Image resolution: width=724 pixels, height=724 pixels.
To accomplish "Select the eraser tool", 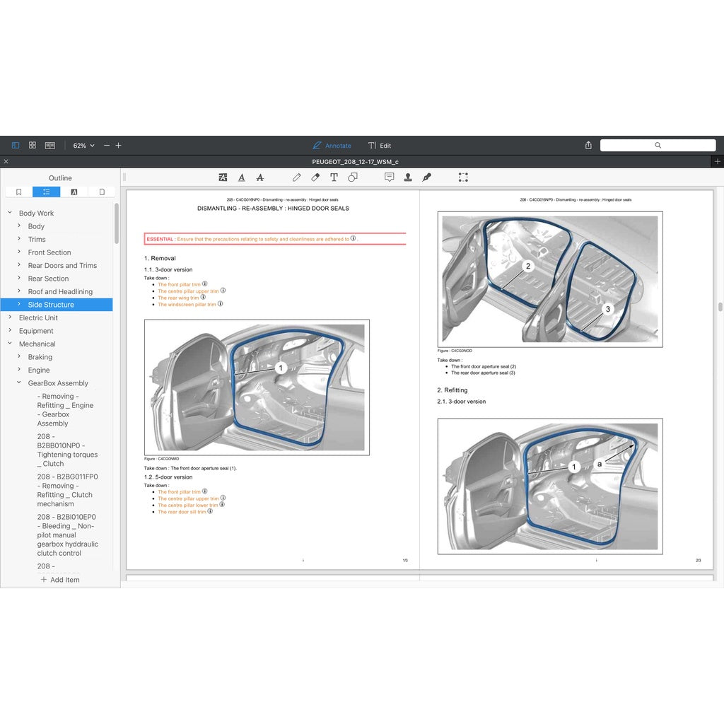I will [x=315, y=177].
